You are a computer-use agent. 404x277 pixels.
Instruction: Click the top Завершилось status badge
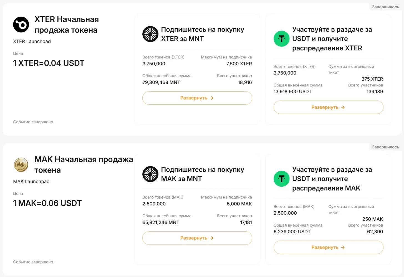tap(385, 7)
